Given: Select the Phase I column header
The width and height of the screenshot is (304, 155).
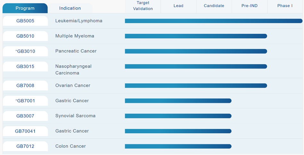Looking at the screenshot, I should [285, 6].
